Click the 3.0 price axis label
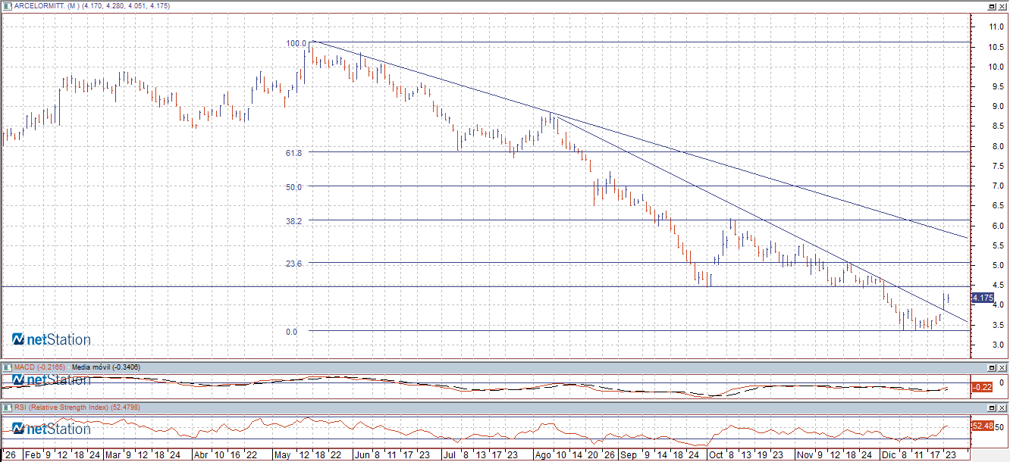 pos(999,345)
